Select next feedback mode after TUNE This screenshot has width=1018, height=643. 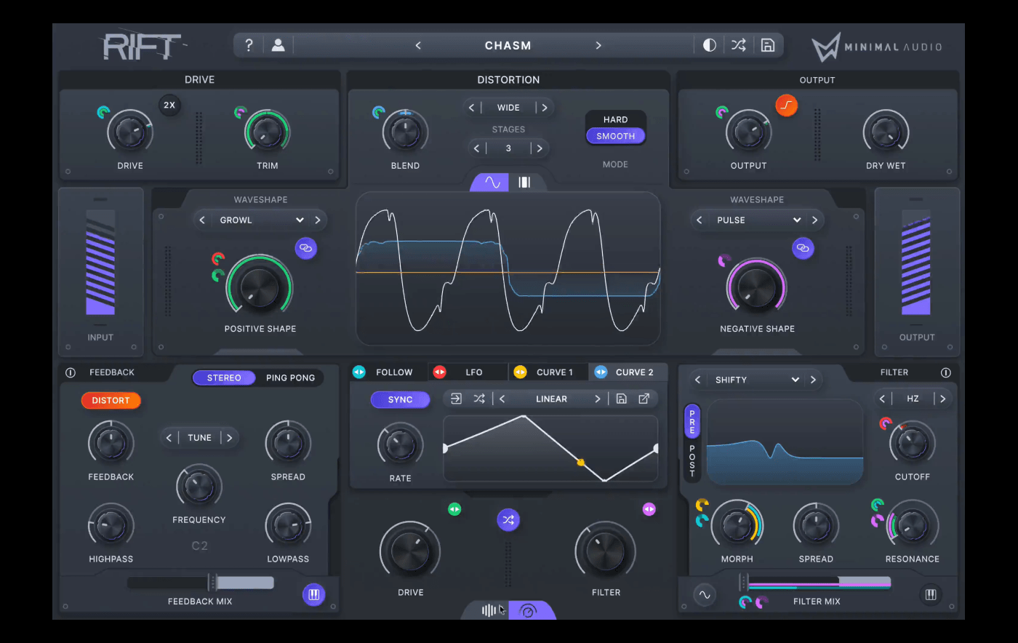point(229,438)
